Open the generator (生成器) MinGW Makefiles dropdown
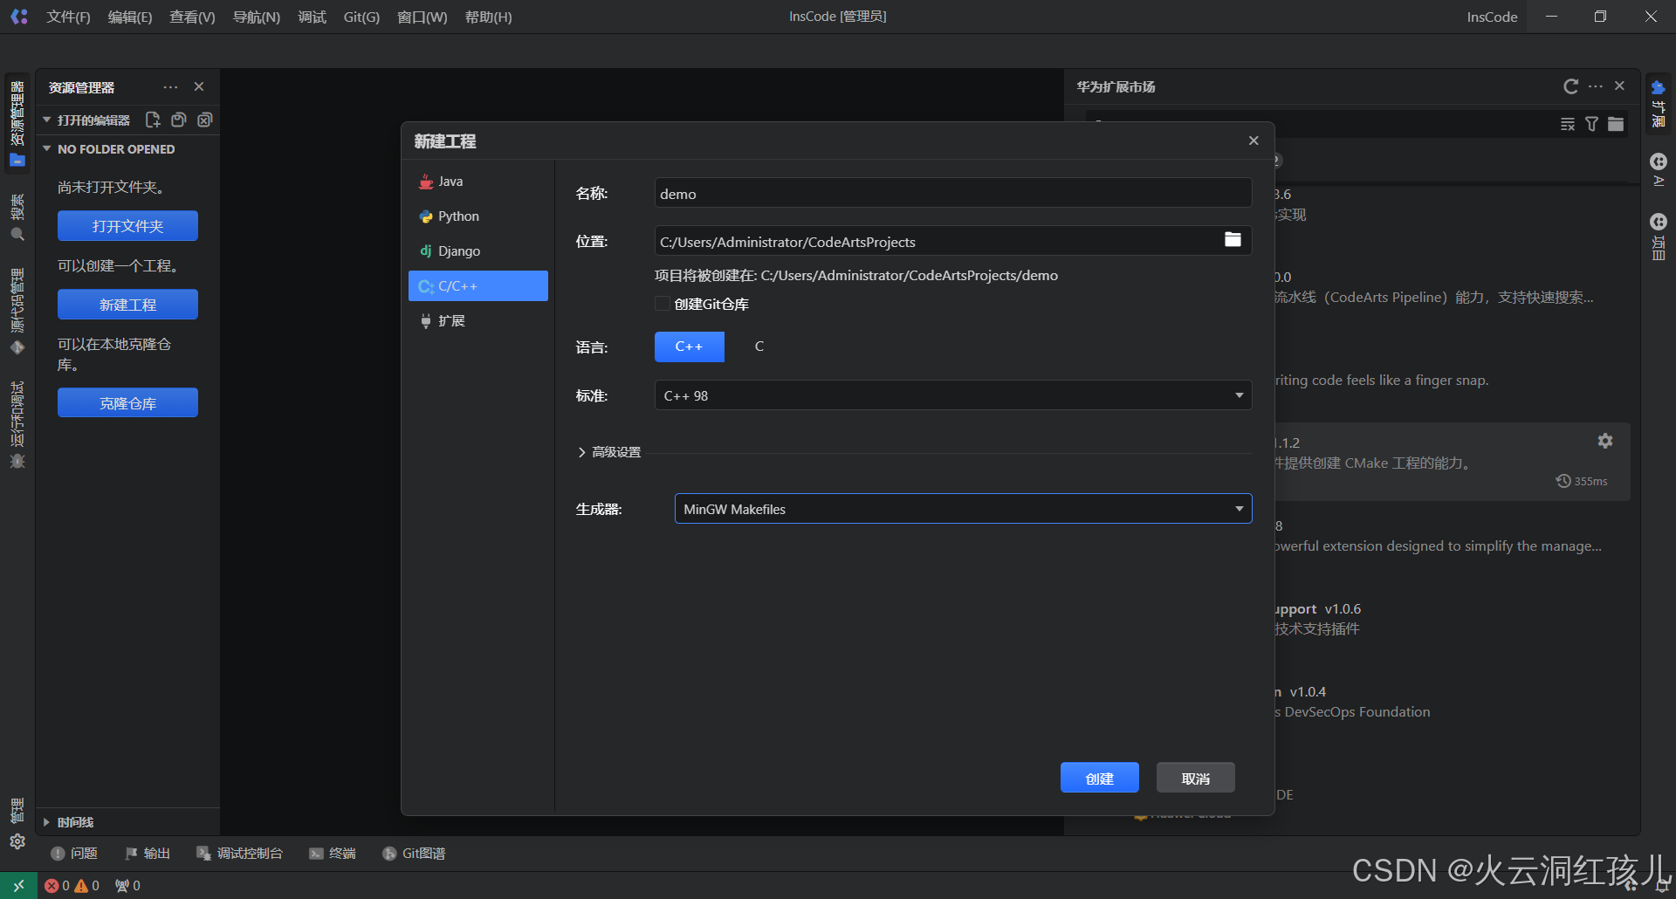Viewport: 1676px width, 899px height. [x=964, y=509]
